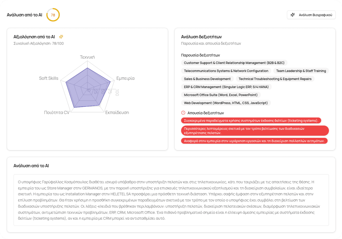This screenshot has height=239, width=342.
Task: Click the Telecommunications Systems & Network Configuration tag
Action: pyautogui.click(x=226, y=71)
